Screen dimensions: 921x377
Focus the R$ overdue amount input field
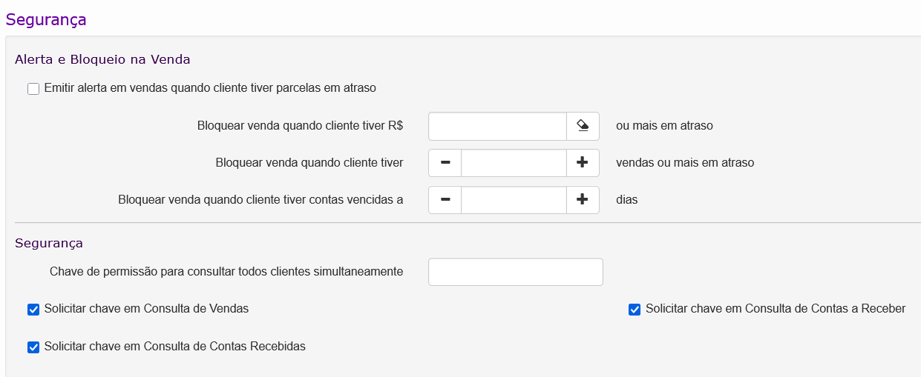(497, 126)
